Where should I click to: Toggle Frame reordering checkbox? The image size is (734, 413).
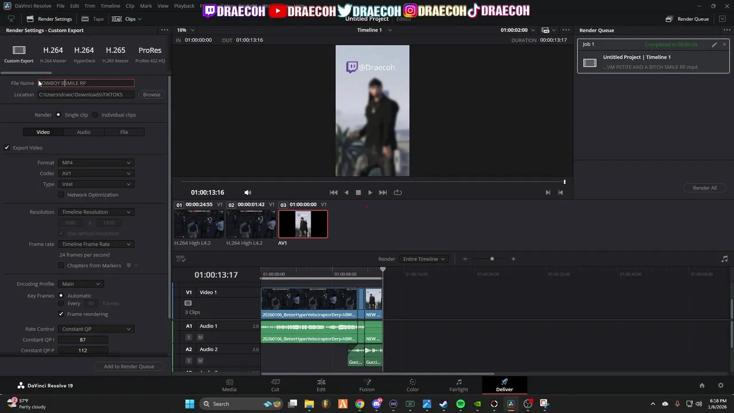(x=61, y=314)
